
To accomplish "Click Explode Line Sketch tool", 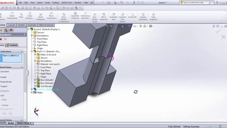I will click(x=122, y=18).
